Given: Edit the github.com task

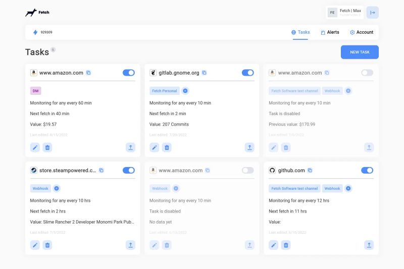Looking at the screenshot, I should [x=274, y=245].
